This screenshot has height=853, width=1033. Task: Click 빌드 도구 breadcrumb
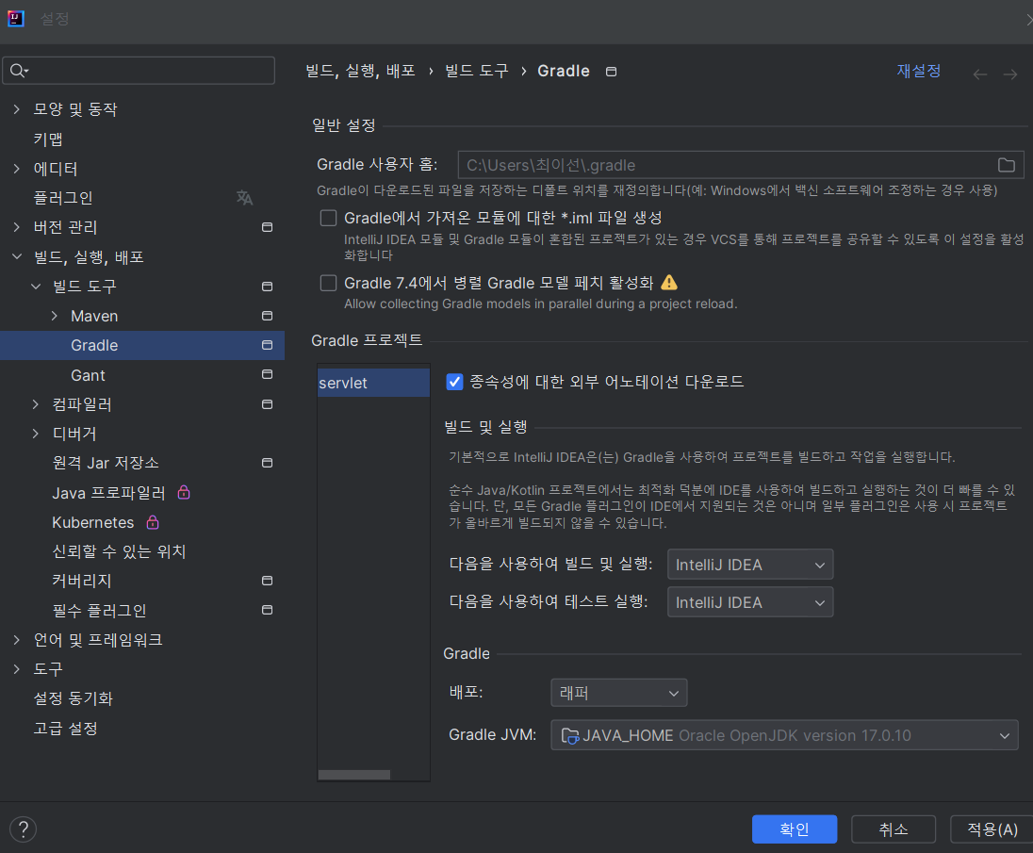pyautogui.click(x=476, y=71)
